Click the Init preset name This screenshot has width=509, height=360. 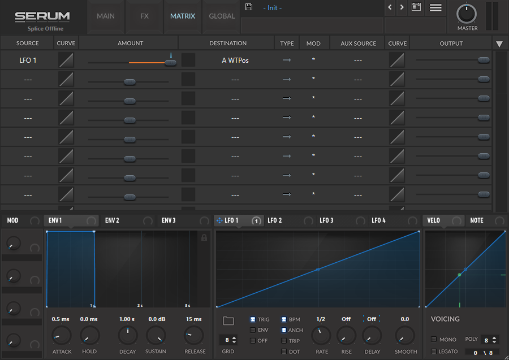coord(273,8)
